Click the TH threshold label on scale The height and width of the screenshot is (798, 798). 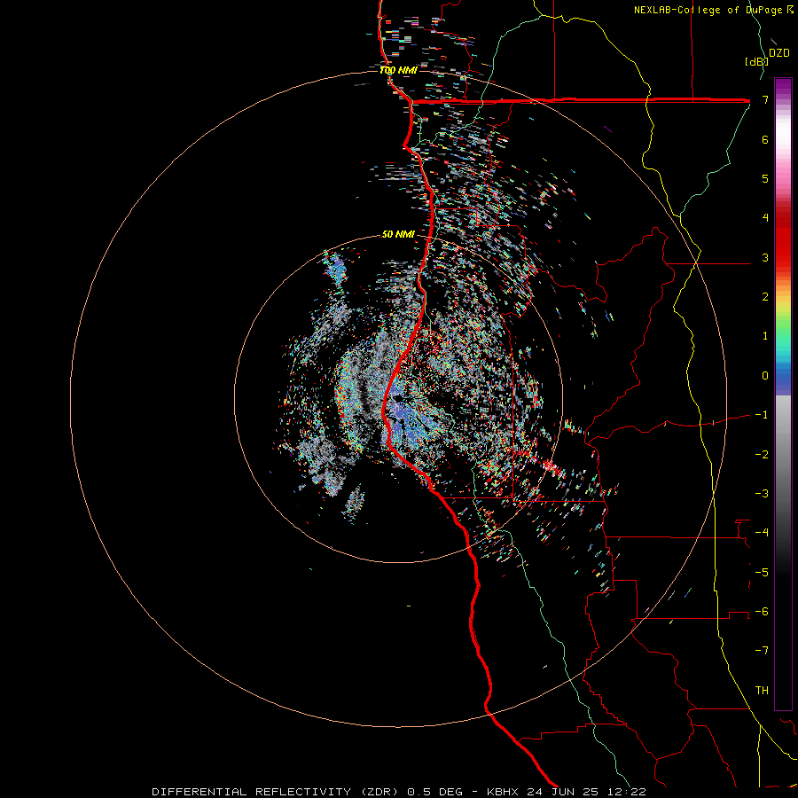(x=762, y=691)
